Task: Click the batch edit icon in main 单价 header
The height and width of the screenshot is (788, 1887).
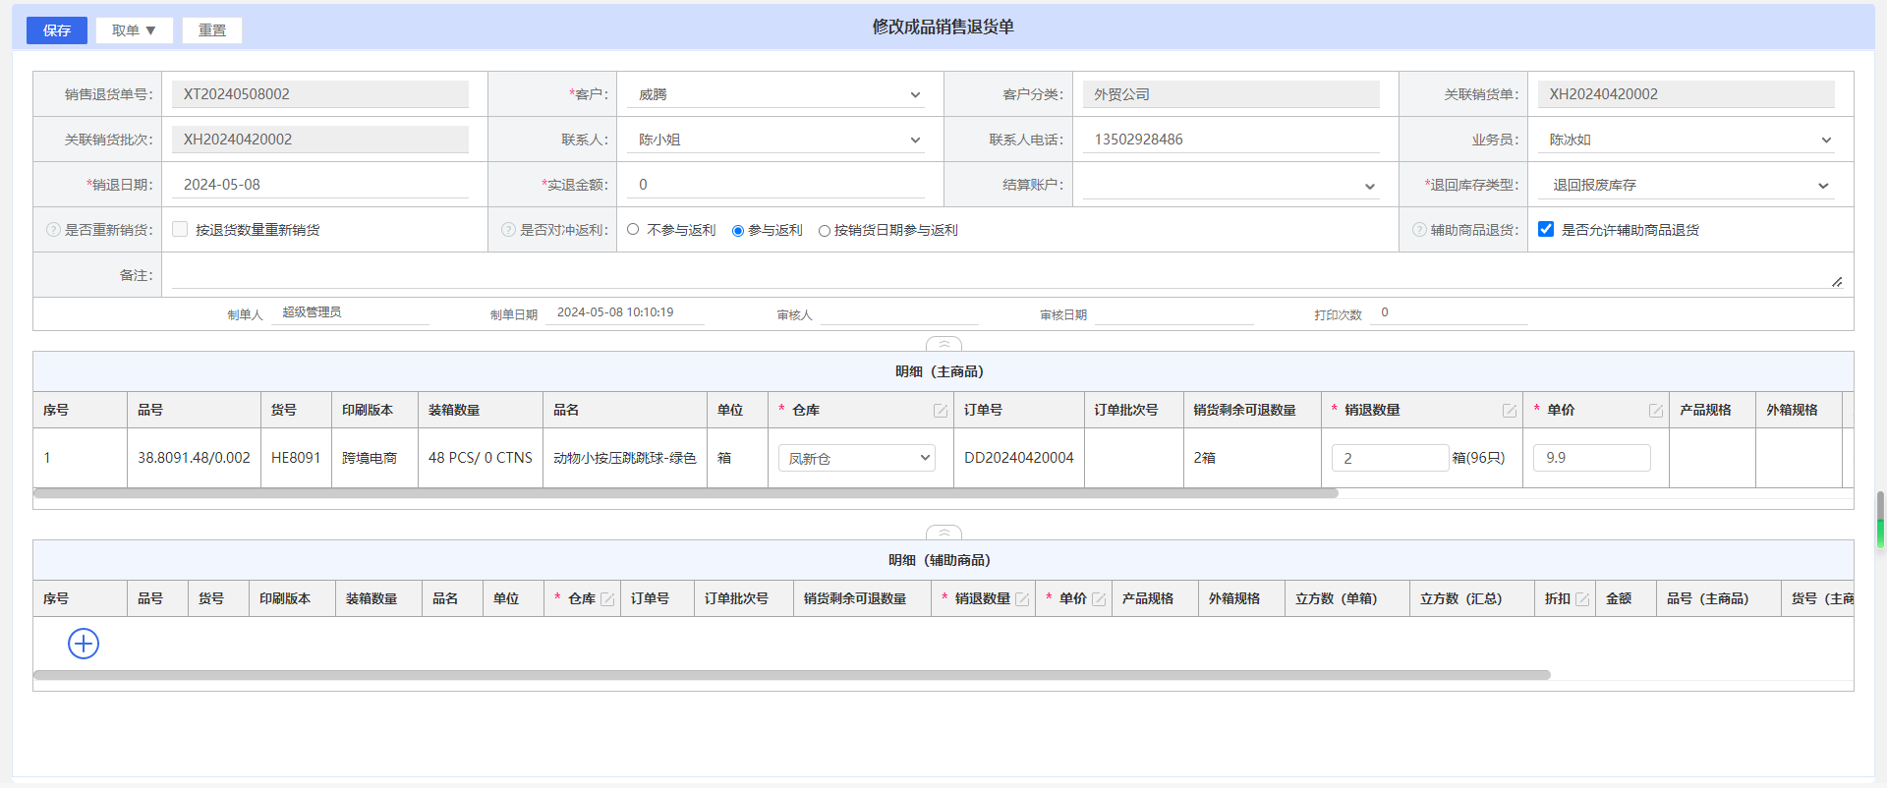Action: [1656, 411]
